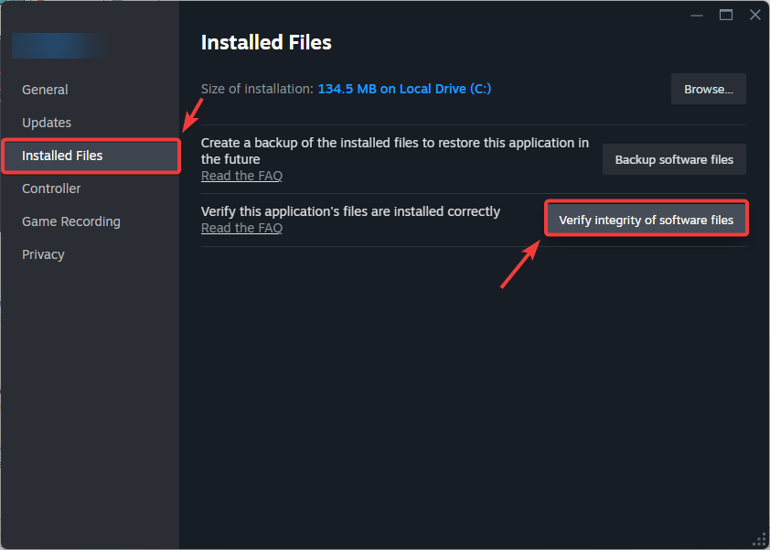Select Installed Files in the sidebar
Screen dimensions: 770x550
[x=62, y=156]
